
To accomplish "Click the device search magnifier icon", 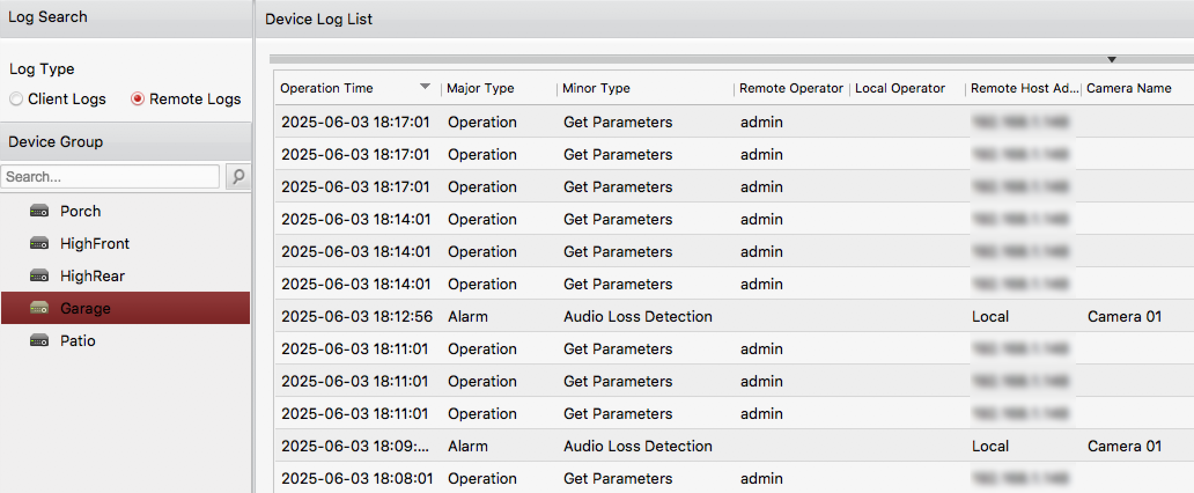I will tap(238, 176).
